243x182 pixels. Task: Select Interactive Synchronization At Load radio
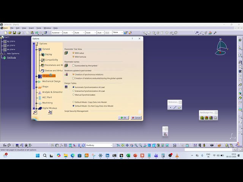coord(73,91)
